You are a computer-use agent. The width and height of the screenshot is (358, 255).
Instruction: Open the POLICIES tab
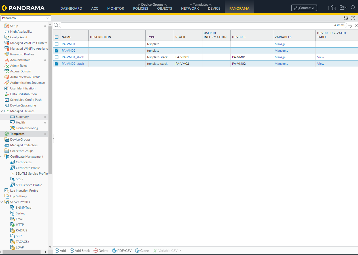[141, 9]
